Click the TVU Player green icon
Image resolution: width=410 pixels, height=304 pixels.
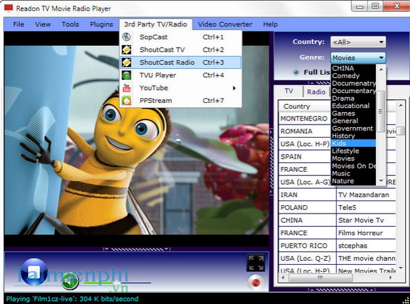(x=127, y=75)
